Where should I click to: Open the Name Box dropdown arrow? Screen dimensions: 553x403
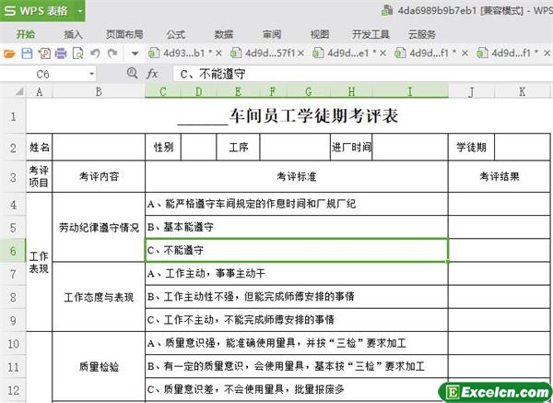click(x=91, y=74)
